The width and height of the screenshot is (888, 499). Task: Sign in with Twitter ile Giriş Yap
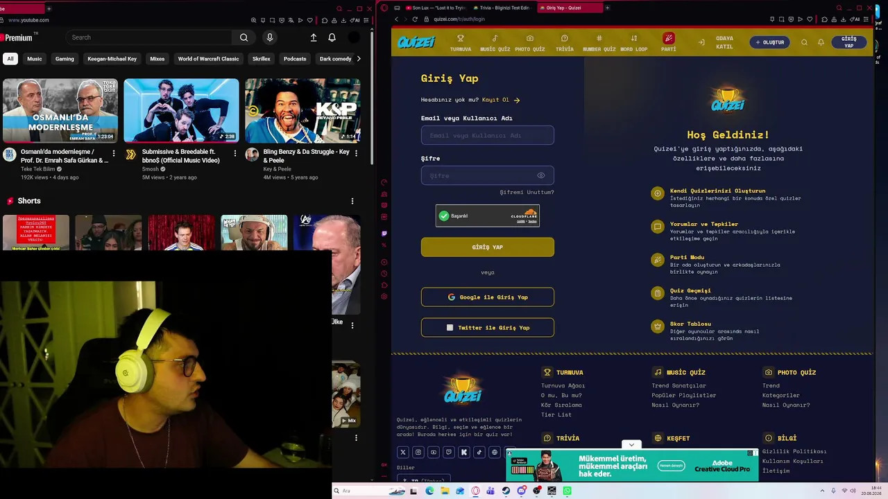(488, 328)
